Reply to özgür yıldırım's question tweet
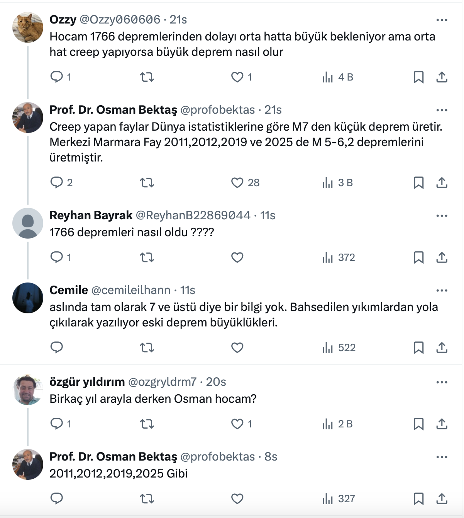 click(57, 424)
